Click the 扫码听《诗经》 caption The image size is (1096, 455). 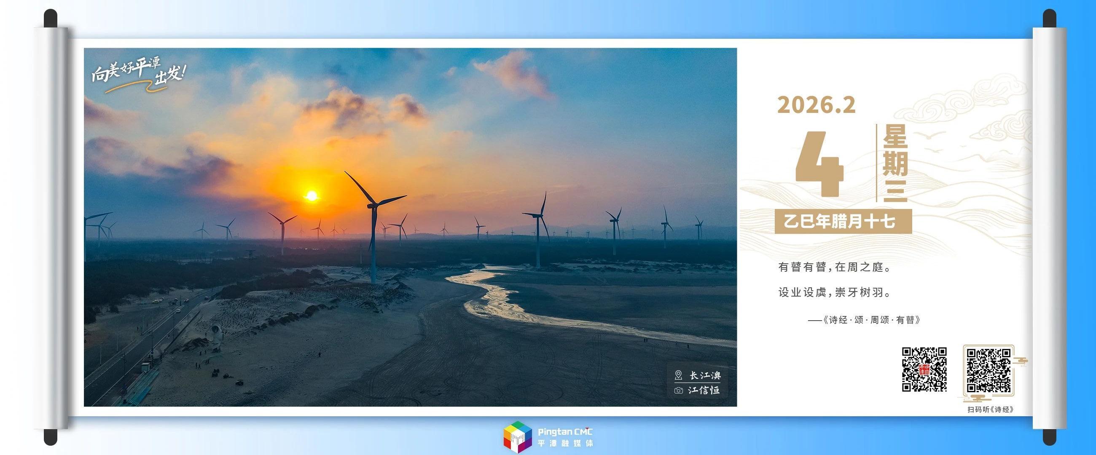990,409
